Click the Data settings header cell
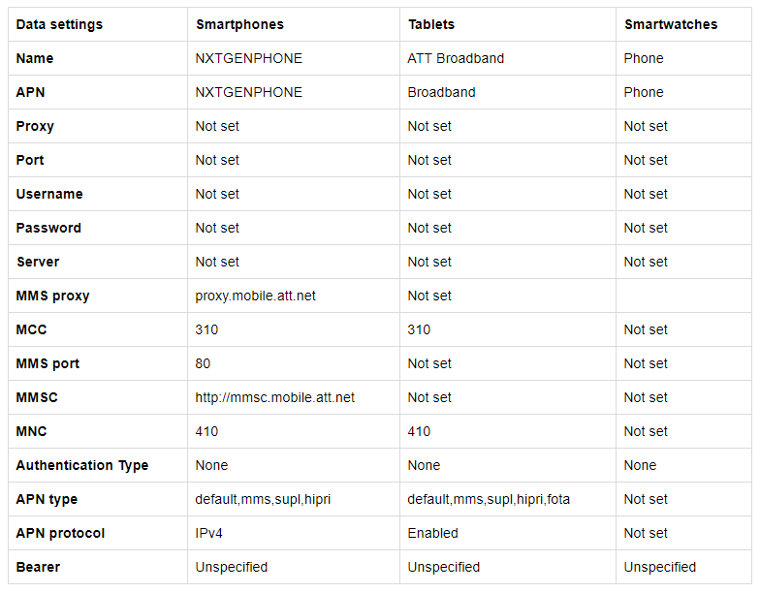This screenshot has width=760, height=593. tap(59, 24)
